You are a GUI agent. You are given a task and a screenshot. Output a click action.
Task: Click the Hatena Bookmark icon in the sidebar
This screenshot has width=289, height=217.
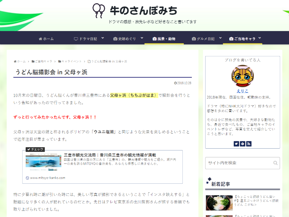click(242, 144)
